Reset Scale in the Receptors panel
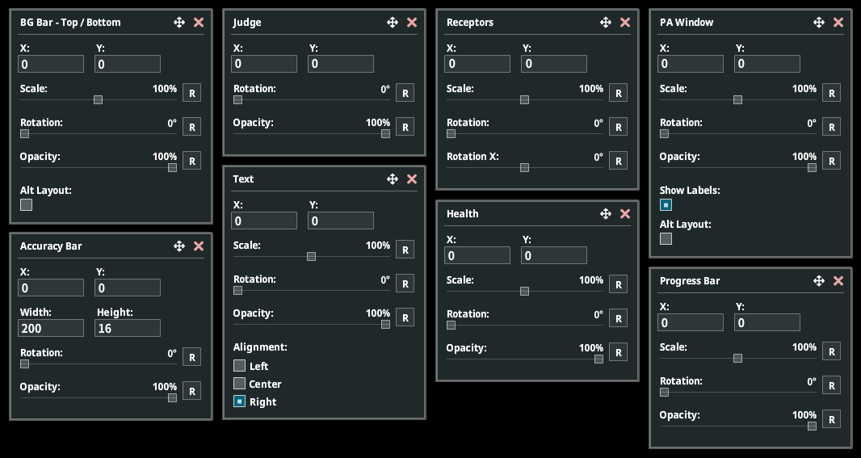Screen dimensions: 861x458 click(x=618, y=93)
